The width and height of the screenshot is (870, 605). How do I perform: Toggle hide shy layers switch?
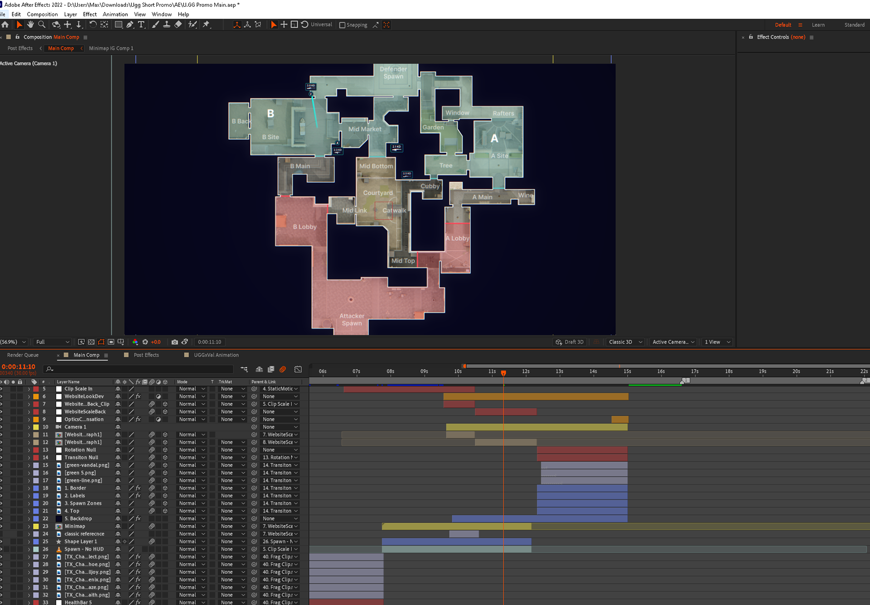259,370
